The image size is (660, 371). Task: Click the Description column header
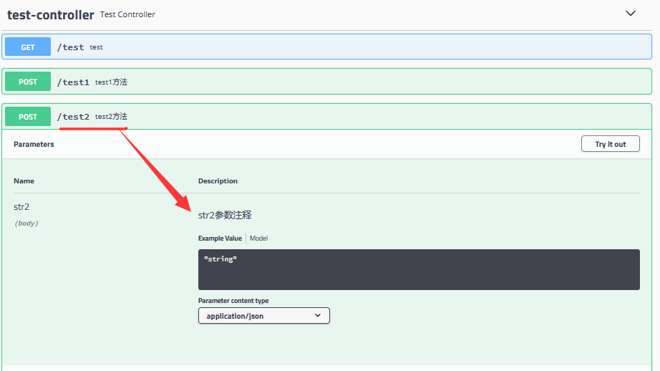click(x=218, y=180)
